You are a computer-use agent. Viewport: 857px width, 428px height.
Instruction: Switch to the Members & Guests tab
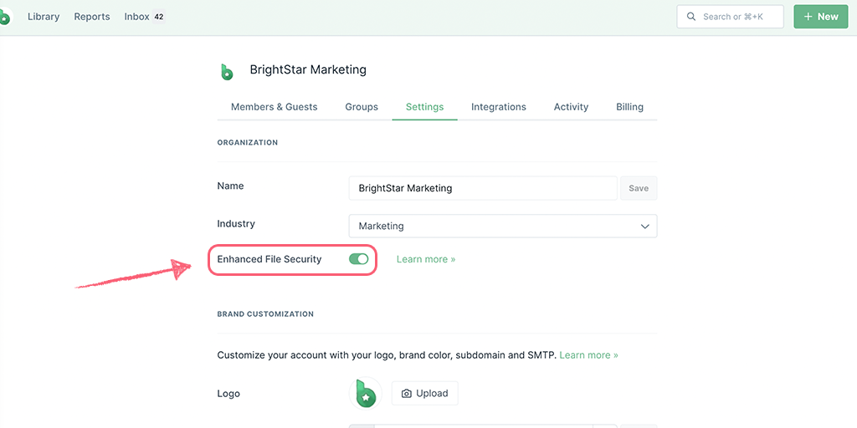274,107
